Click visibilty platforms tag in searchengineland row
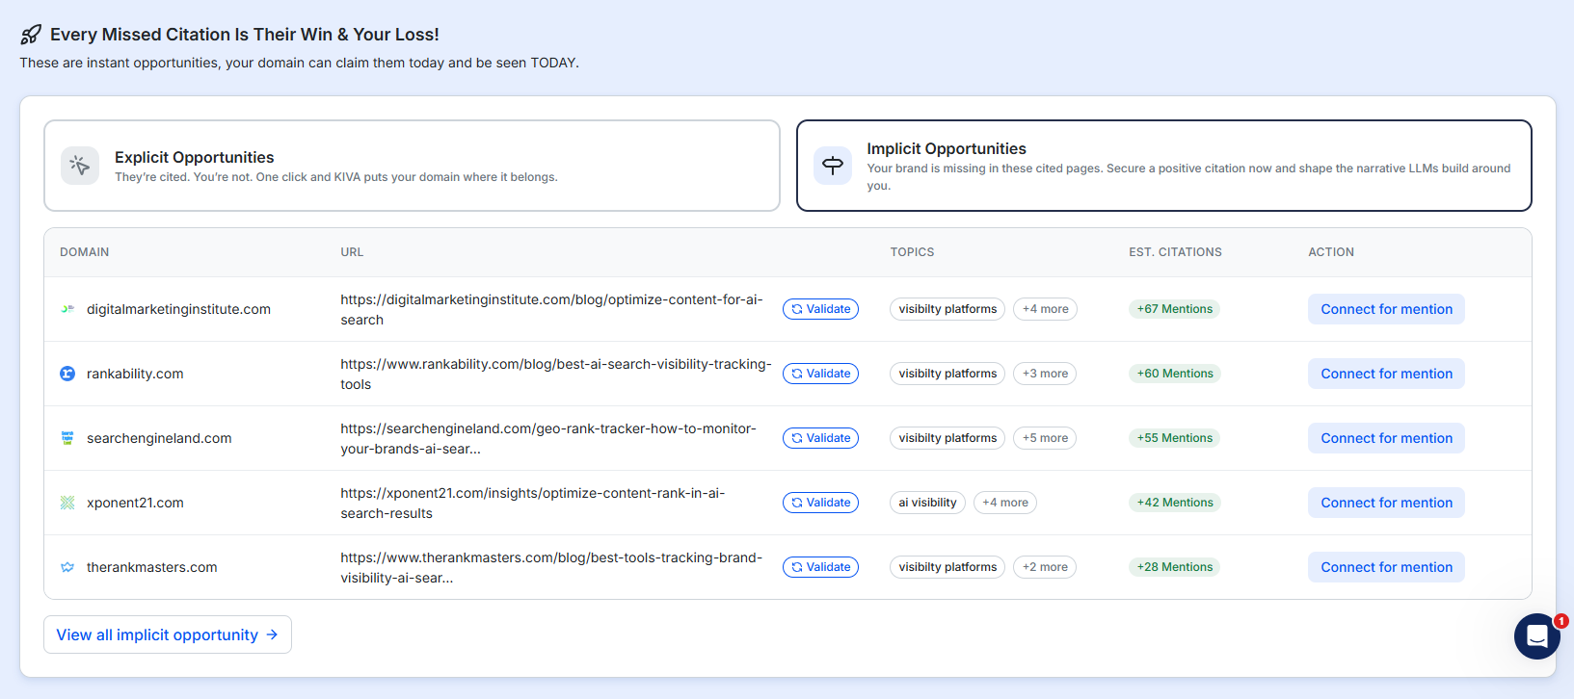The width and height of the screenshot is (1574, 699). (947, 438)
